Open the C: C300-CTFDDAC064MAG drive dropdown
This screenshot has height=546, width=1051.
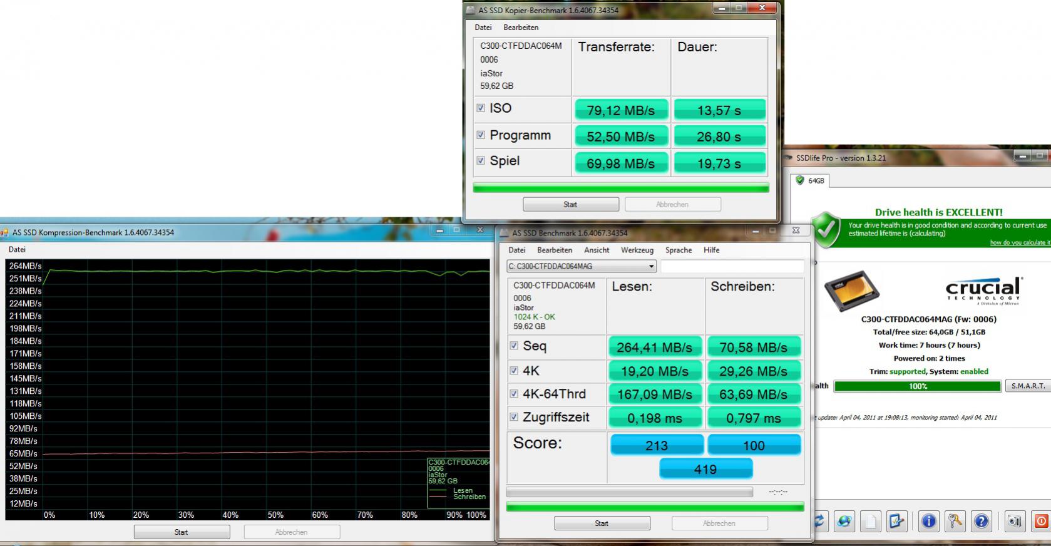click(582, 266)
